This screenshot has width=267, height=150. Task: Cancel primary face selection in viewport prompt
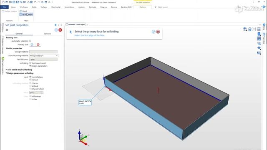click(158, 32)
